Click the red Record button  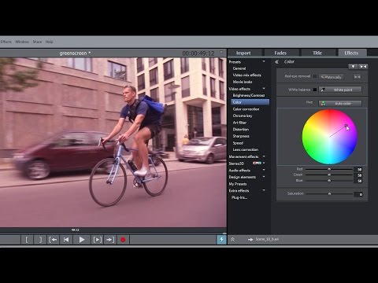[123, 240]
